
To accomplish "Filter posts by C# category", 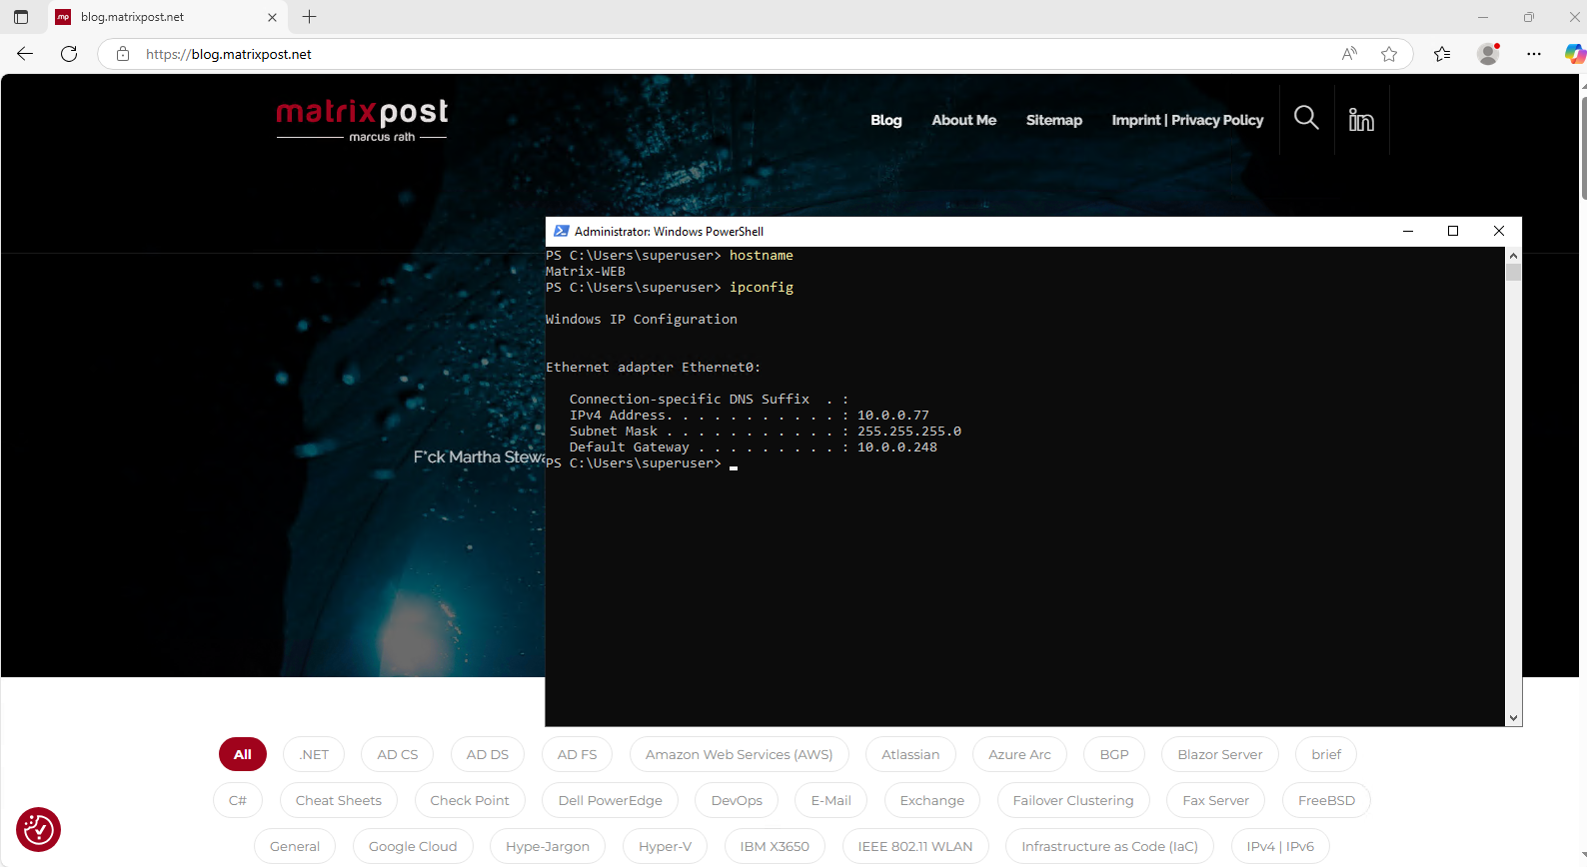I will (x=238, y=800).
